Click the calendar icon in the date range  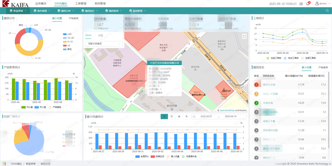point(194,117)
